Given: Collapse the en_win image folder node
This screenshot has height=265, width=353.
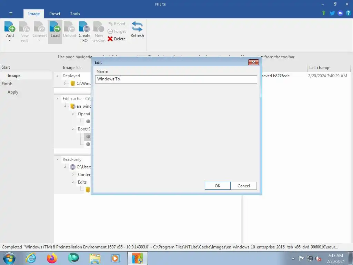Looking at the screenshot, I should pyautogui.click(x=65, y=106).
